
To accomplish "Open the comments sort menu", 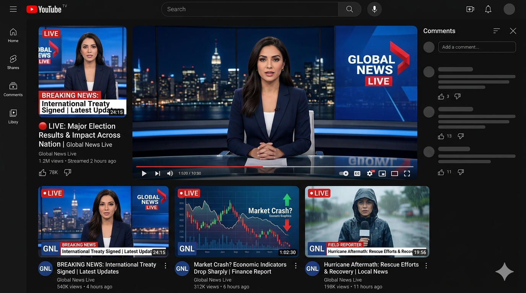I will tap(497, 31).
